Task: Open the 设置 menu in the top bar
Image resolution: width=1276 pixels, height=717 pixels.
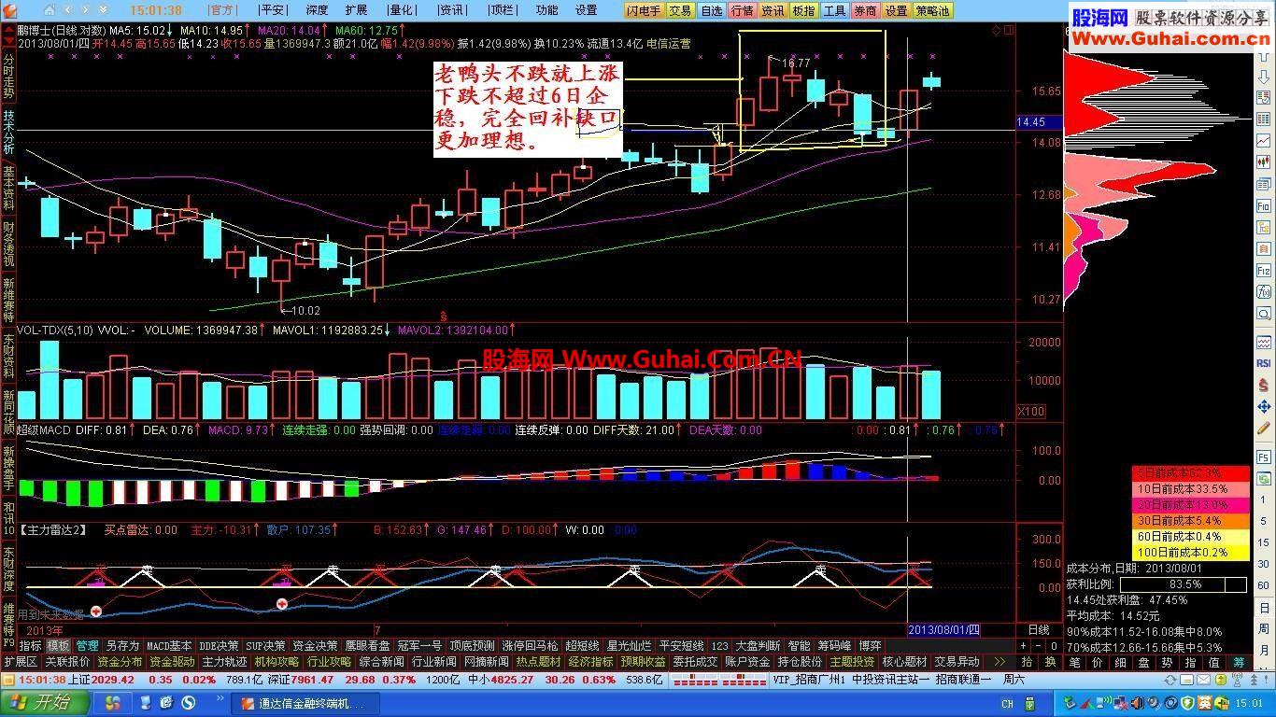Action: pyautogui.click(x=586, y=10)
